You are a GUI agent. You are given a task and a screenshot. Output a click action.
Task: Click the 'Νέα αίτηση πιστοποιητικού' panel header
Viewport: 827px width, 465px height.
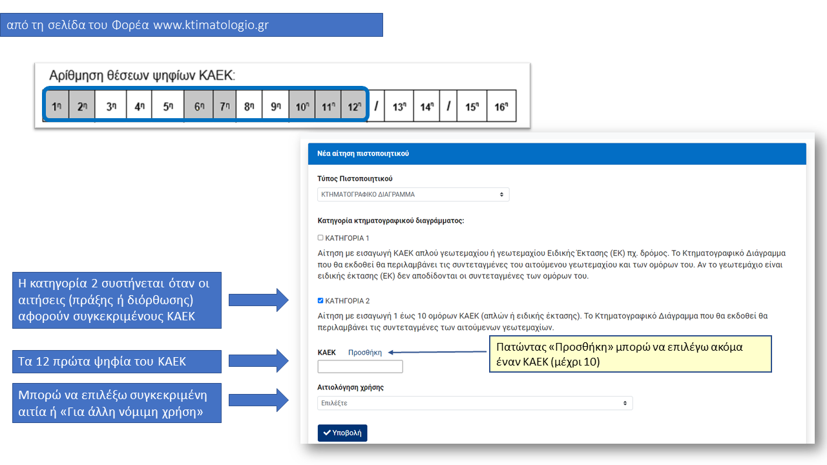pos(557,154)
